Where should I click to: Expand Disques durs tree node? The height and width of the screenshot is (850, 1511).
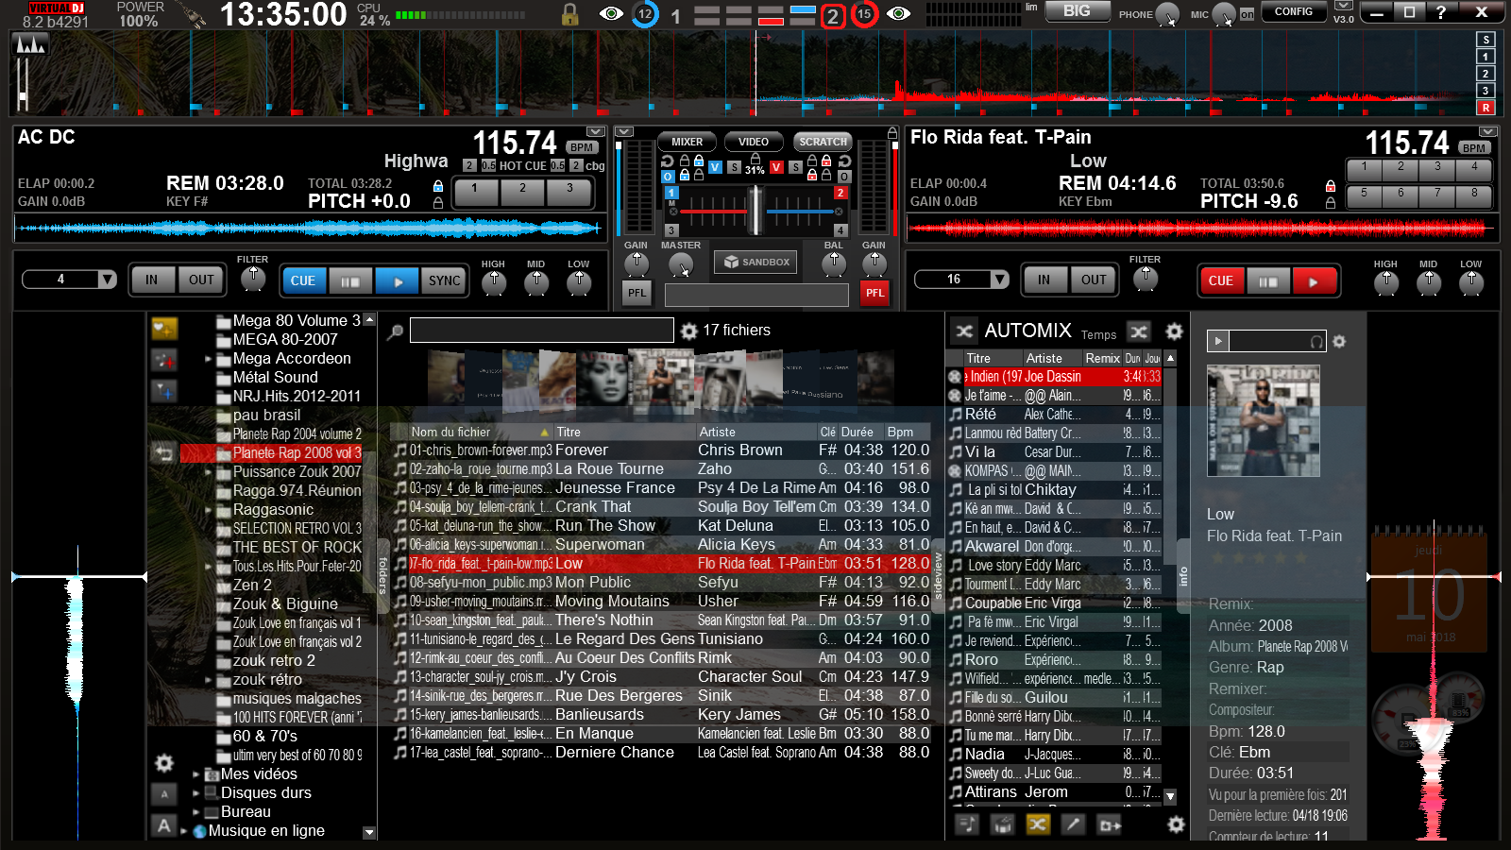tap(196, 793)
